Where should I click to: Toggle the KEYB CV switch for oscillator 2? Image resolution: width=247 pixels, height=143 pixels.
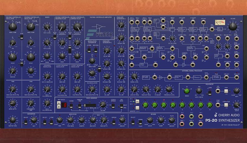pyautogui.click(x=22, y=64)
